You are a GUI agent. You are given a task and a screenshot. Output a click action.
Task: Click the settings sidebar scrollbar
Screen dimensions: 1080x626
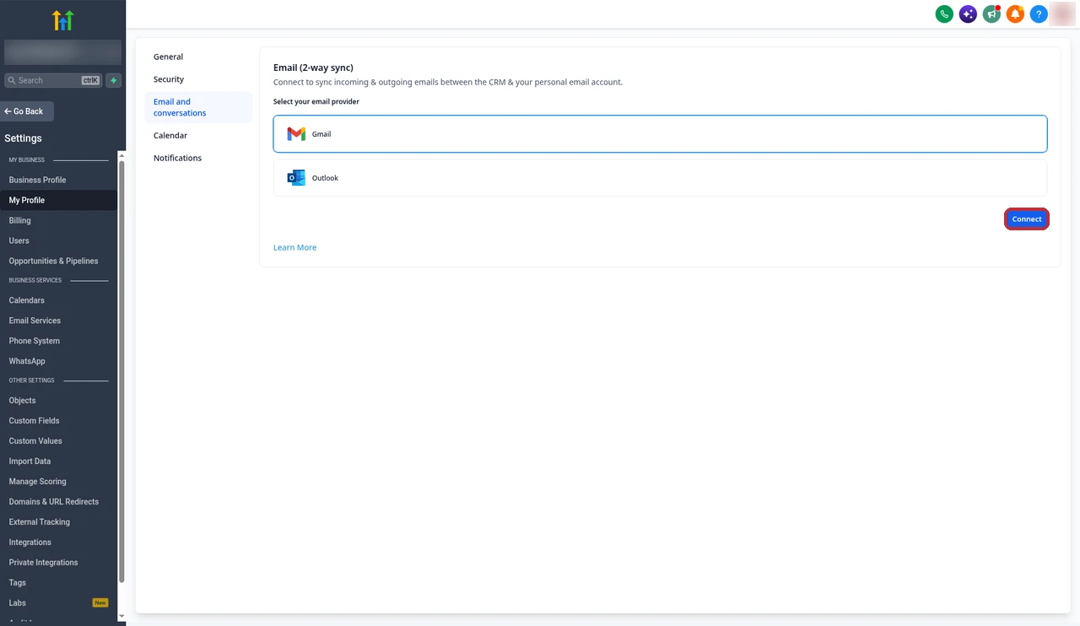pyautogui.click(x=121, y=371)
